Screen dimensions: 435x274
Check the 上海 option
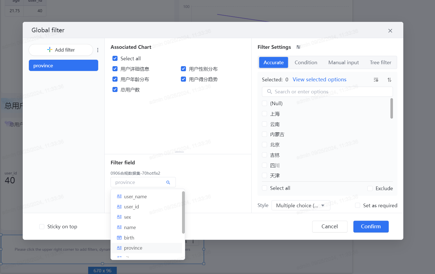click(264, 114)
